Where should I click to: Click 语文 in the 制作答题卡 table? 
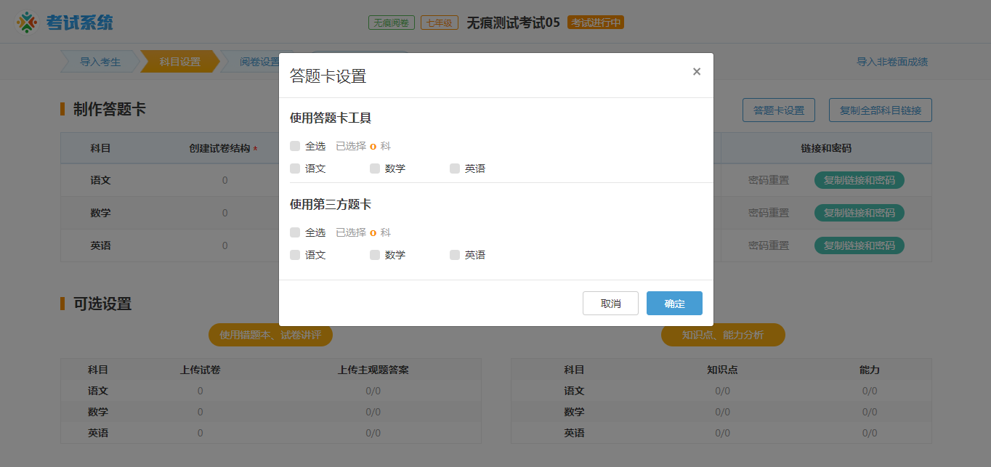tap(100, 180)
